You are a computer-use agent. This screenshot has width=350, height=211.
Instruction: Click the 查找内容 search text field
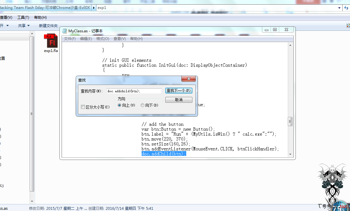tap(134, 91)
